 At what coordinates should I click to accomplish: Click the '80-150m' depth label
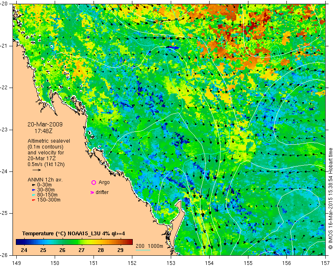coord(47,195)
